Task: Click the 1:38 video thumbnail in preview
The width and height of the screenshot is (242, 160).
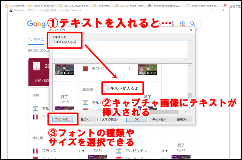Action: (147, 70)
